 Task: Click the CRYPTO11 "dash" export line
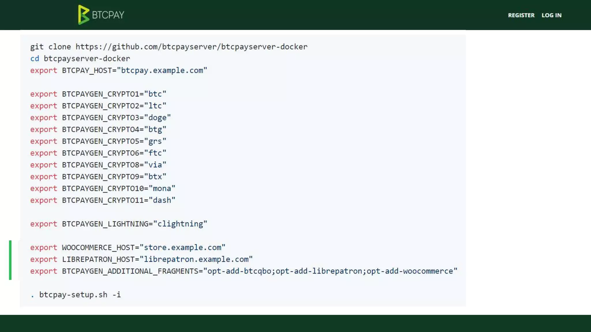[103, 200]
